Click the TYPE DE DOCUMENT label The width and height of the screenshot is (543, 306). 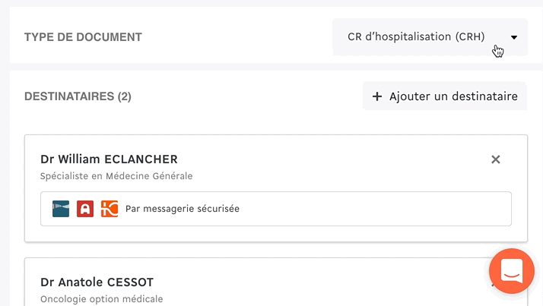83,37
